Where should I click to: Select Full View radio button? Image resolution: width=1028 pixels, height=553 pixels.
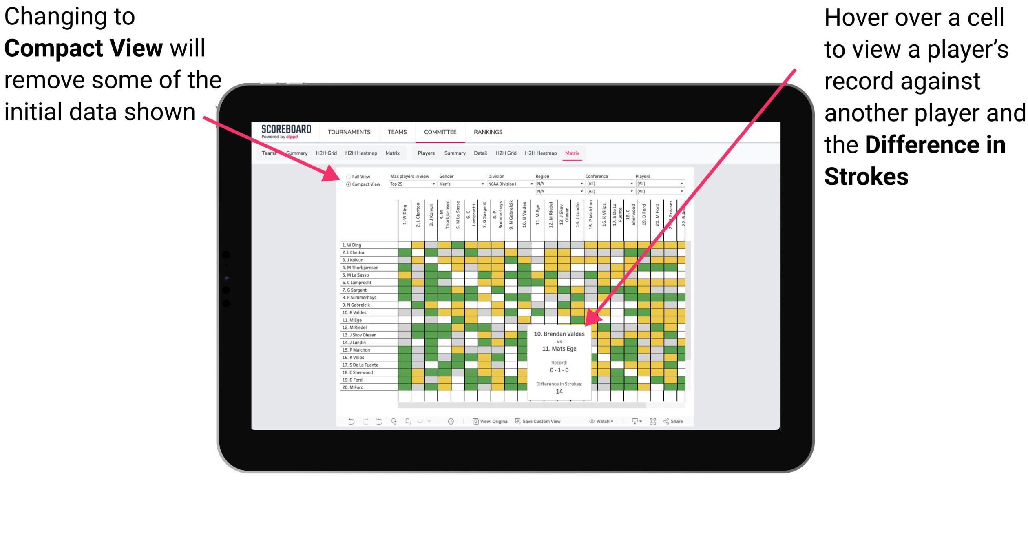(348, 176)
